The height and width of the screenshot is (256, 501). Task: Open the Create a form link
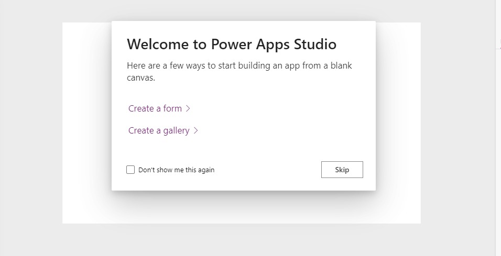pos(159,108)
